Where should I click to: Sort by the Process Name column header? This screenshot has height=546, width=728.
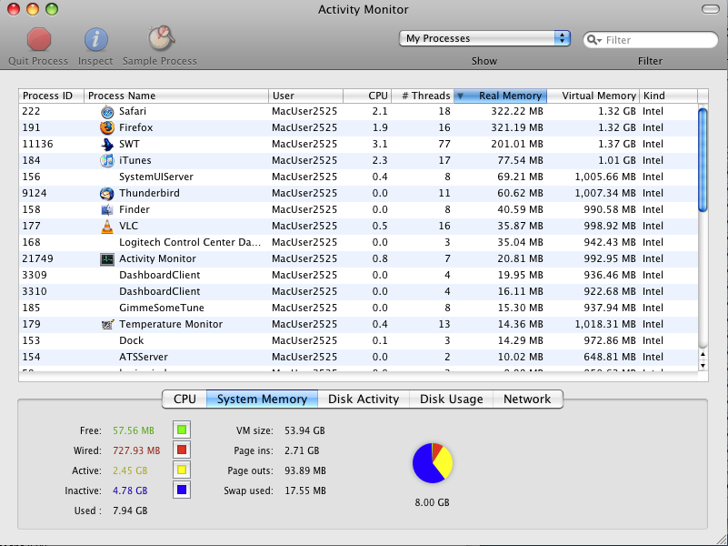[x=176, y=96]
